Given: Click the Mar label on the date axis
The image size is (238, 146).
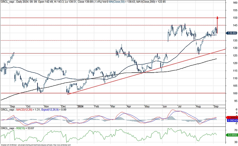Looking at the screenshot, I should [113, 106].
